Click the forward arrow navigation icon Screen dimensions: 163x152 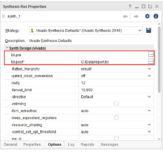[136, 16]
